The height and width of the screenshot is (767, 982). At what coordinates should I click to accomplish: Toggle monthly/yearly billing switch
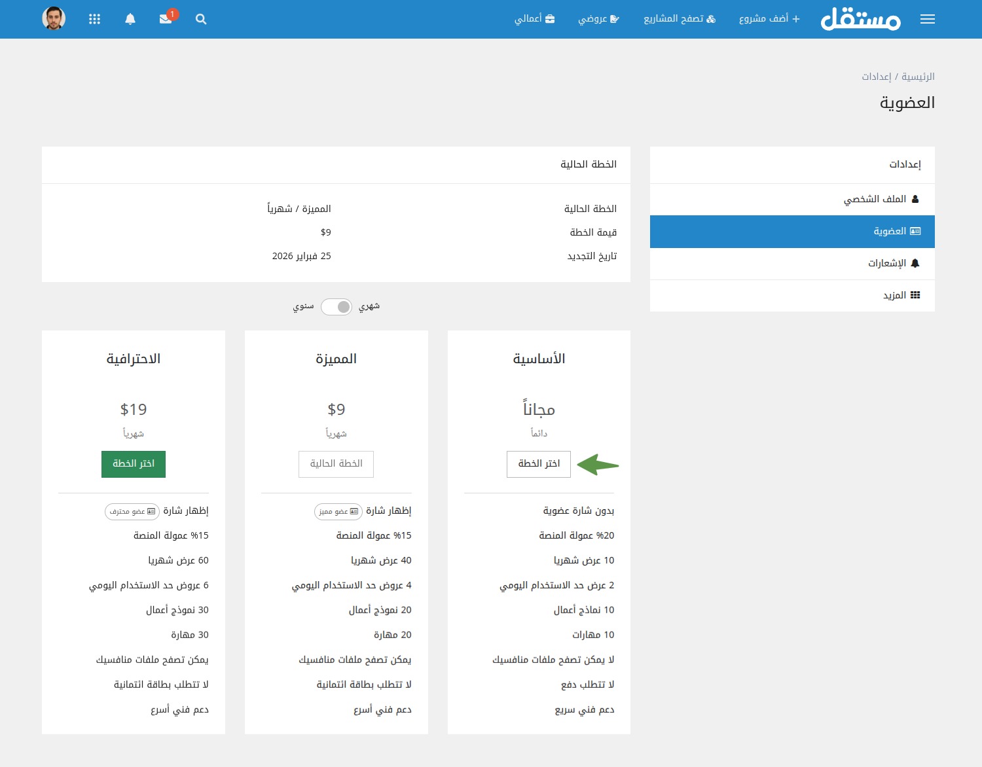coord(336,307)
